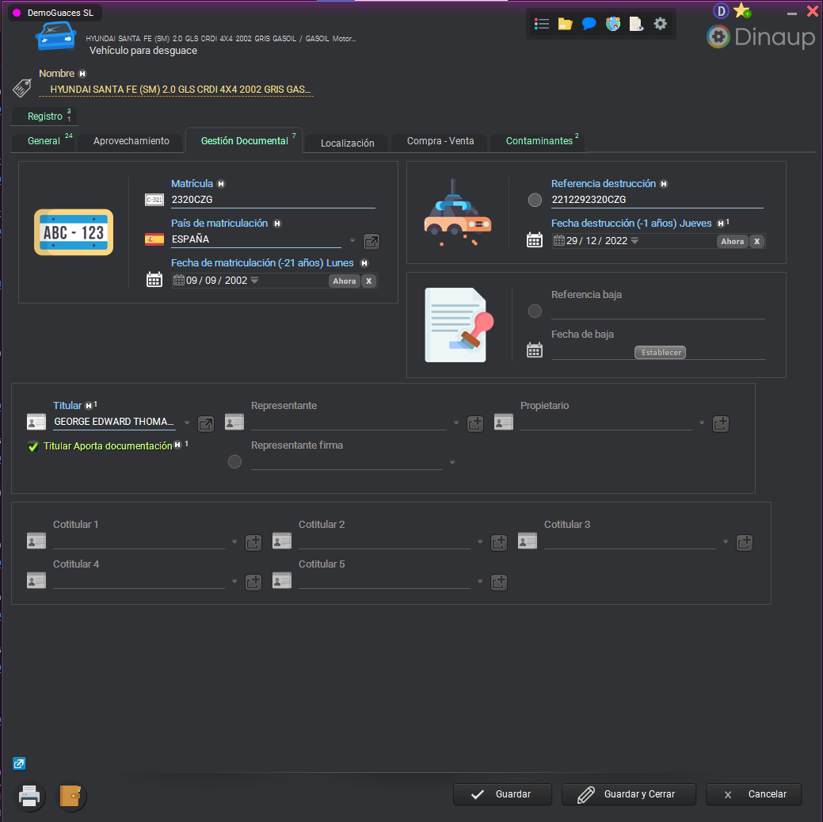The image size is (823, 822).
Task: Open the brown wallet icon beside printer
Action: point(71,796)
